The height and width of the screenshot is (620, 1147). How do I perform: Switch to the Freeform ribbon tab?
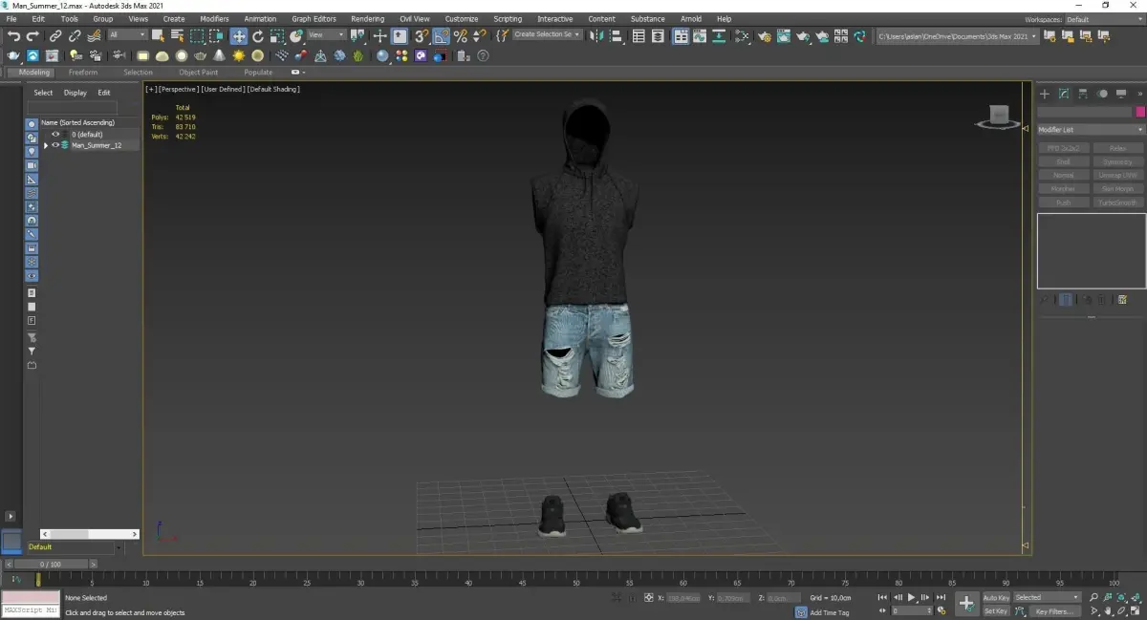(82, 72)
